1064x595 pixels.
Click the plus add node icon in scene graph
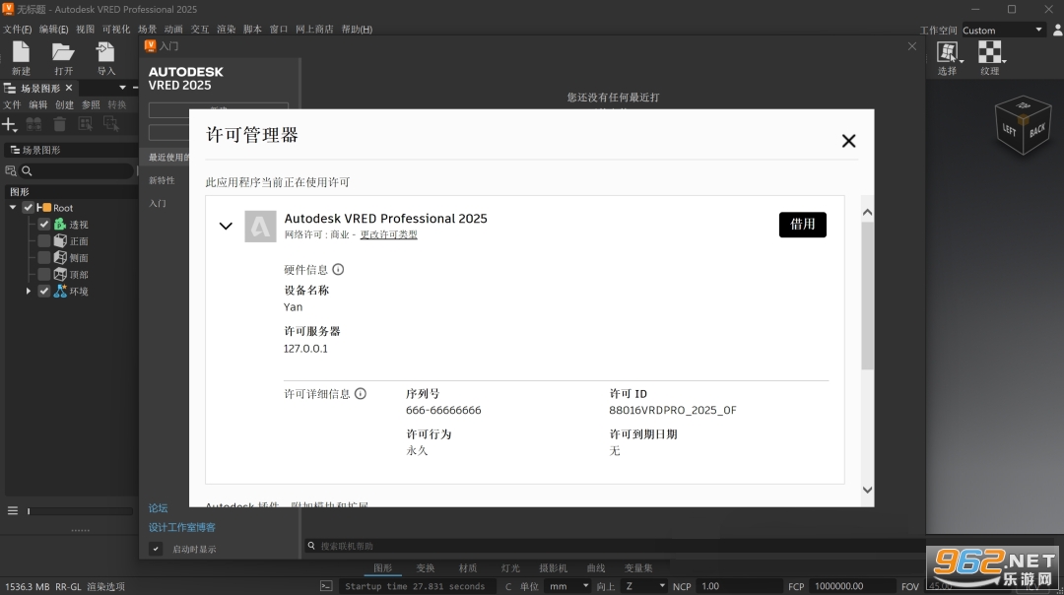[10, 124]
